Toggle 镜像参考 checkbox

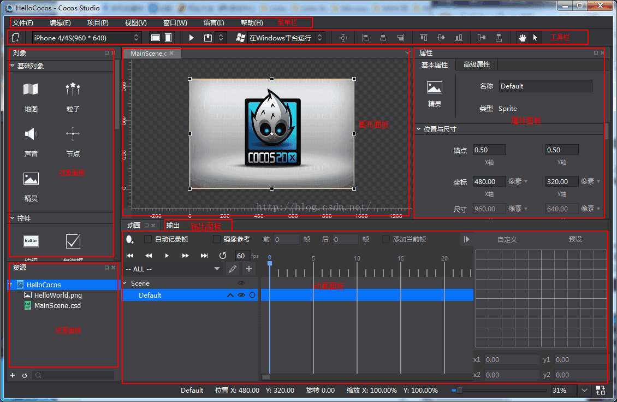(216, 239)
